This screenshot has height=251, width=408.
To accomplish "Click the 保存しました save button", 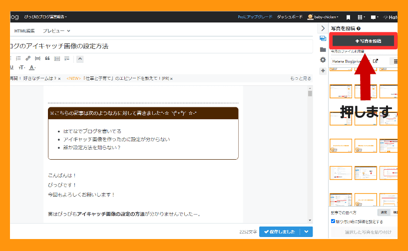I will click(x=280, y=232).
